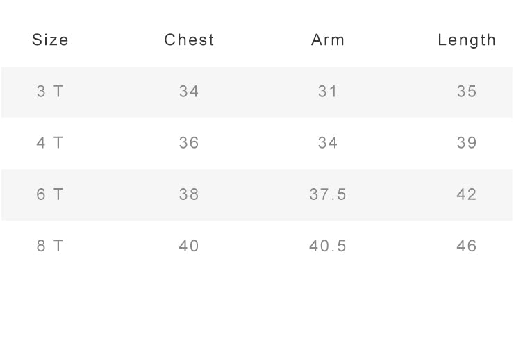
Task: Select the 3 T size cell
Action: 49,92
